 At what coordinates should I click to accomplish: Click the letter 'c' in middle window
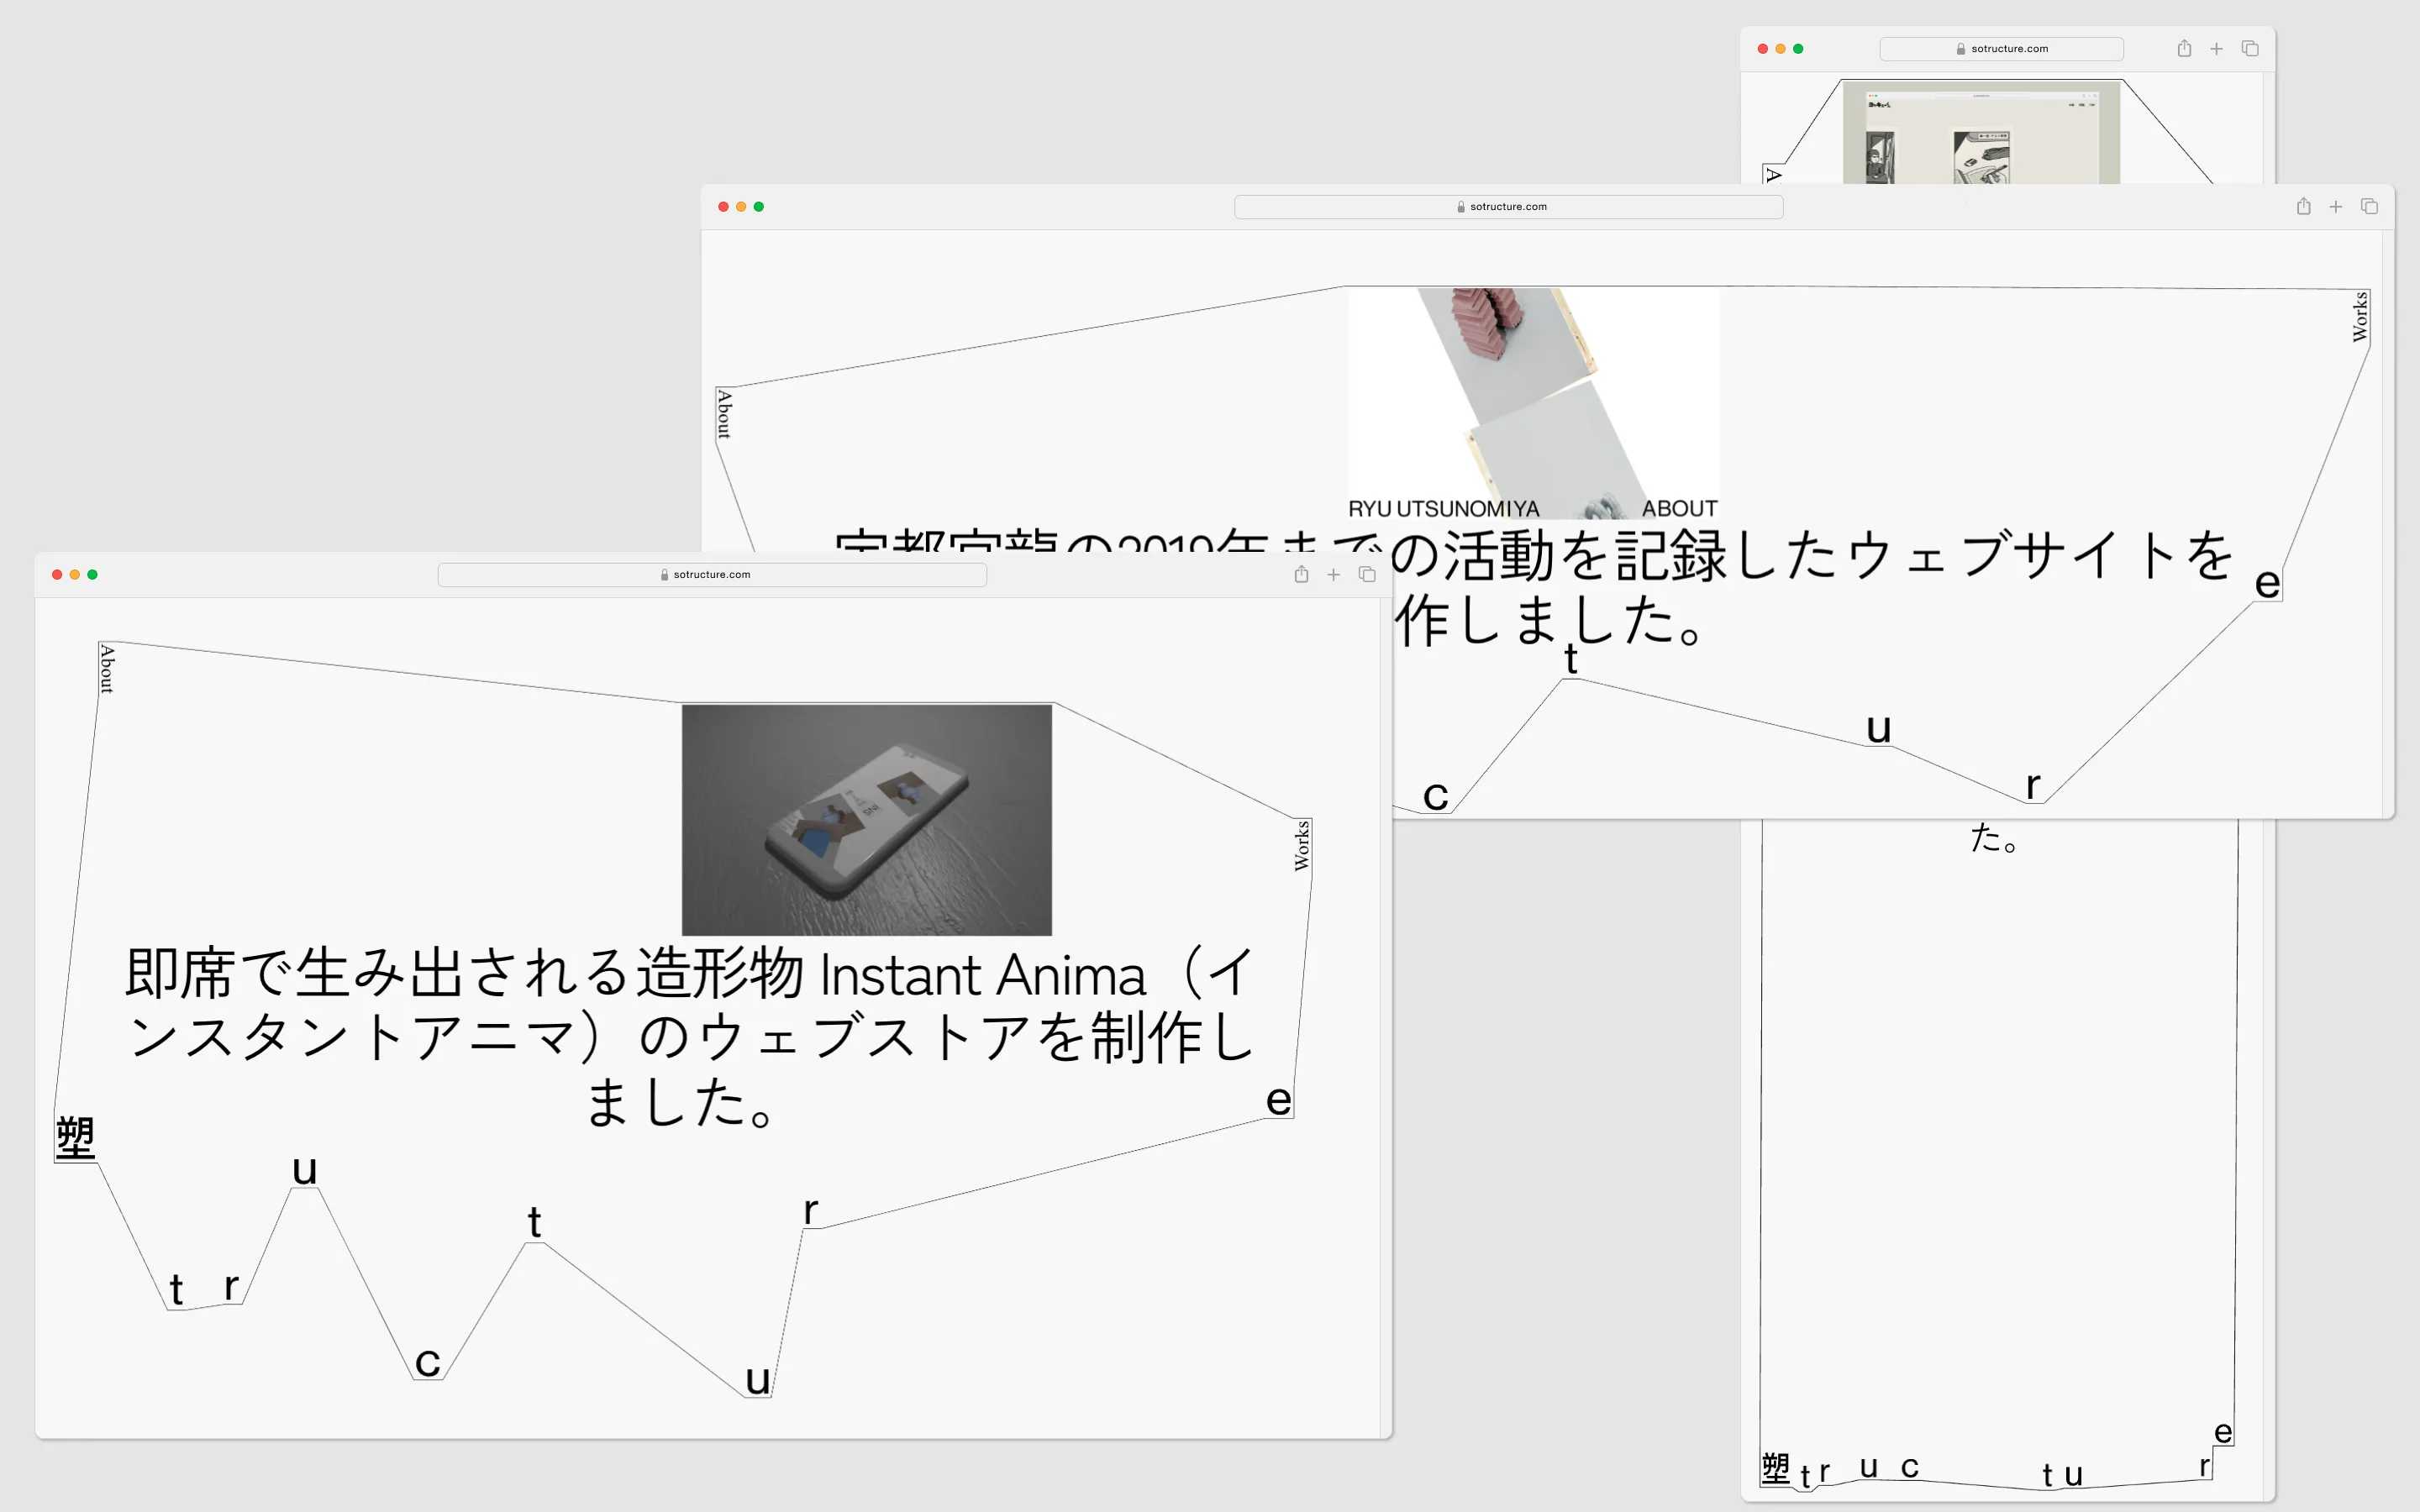tap(1436, 796)
